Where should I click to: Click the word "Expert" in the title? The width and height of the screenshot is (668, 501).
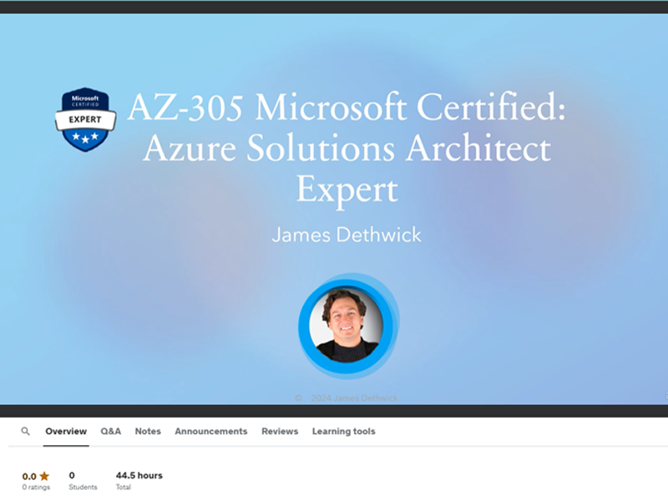tap(347, 190)
